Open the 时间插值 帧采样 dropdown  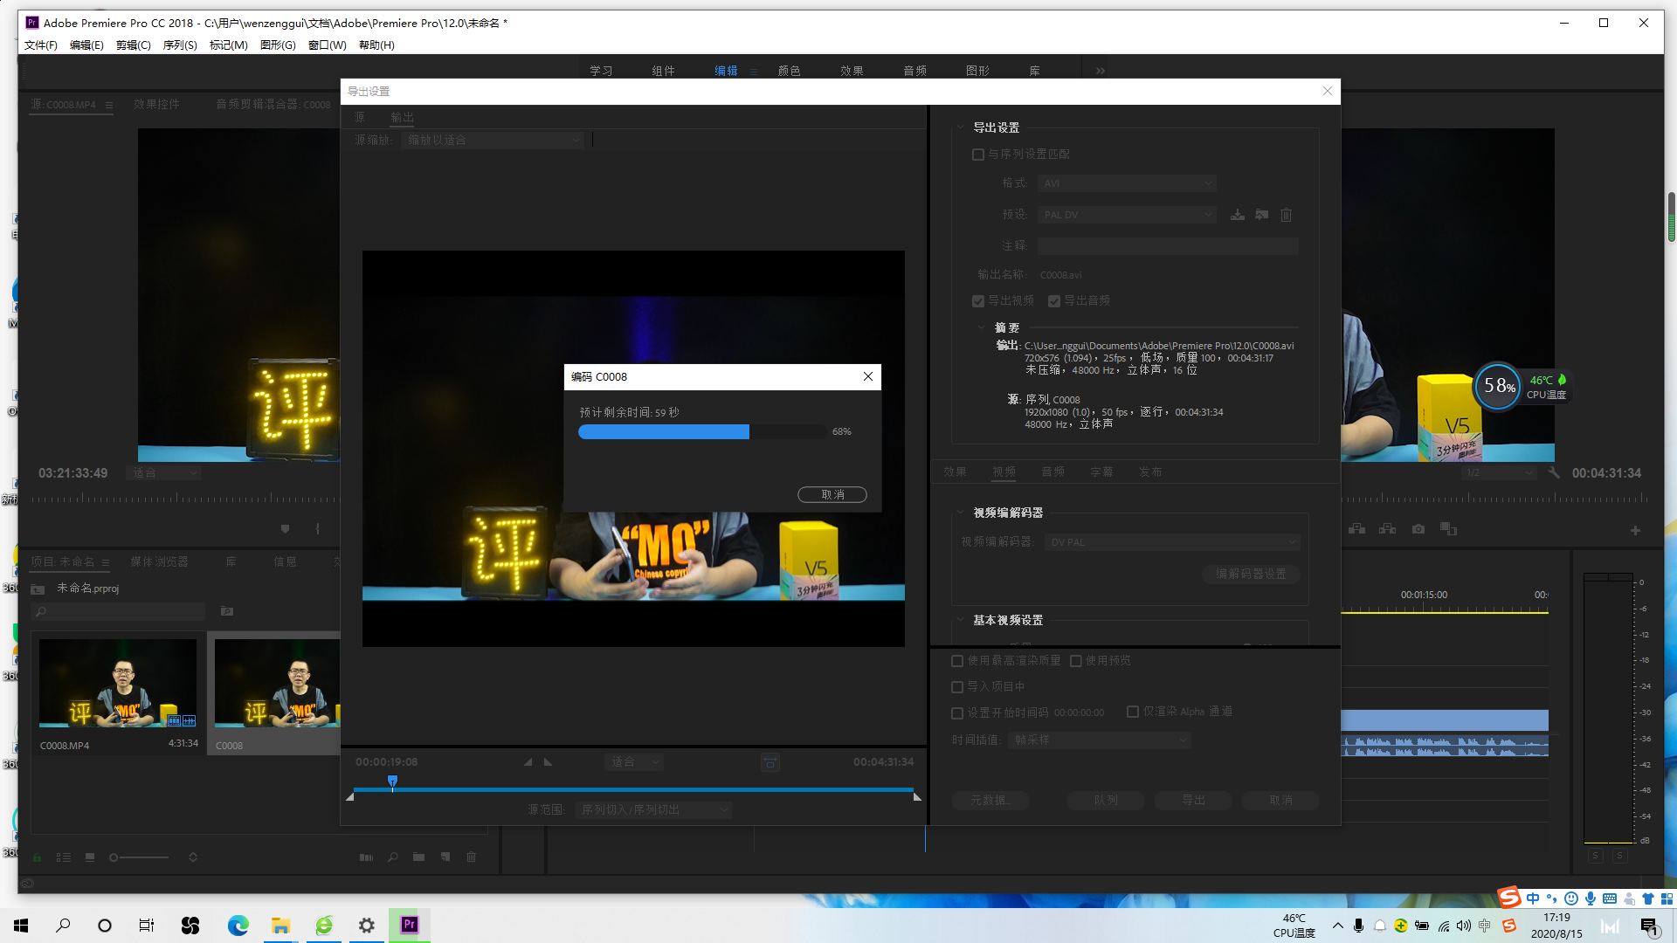coord(1100,740)
